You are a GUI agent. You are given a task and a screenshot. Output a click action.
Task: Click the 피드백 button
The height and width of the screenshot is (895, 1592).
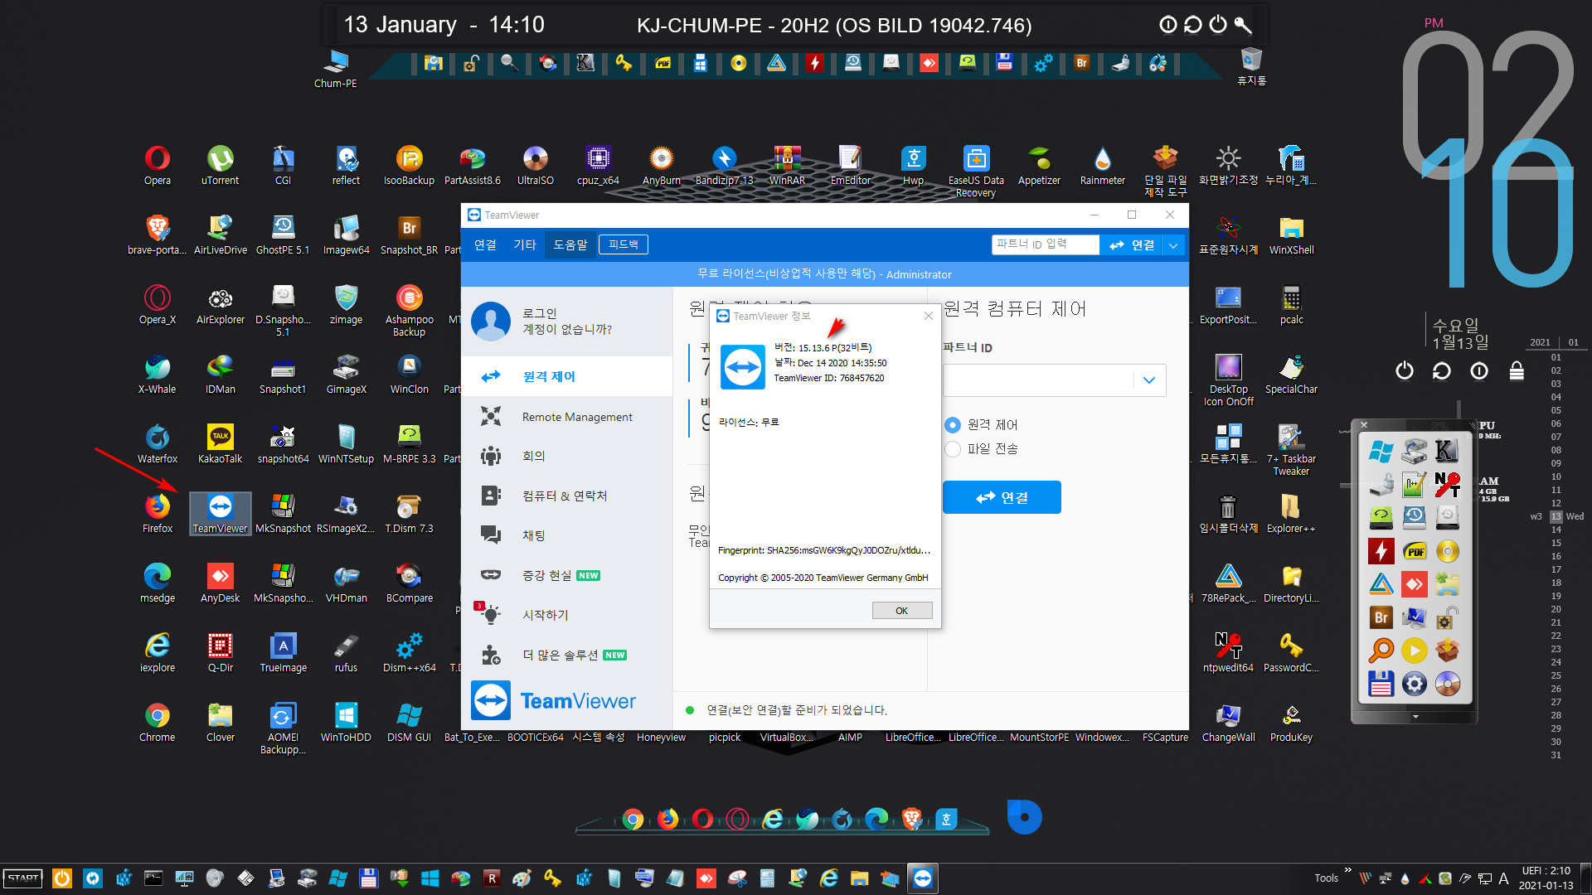point(624,244)
